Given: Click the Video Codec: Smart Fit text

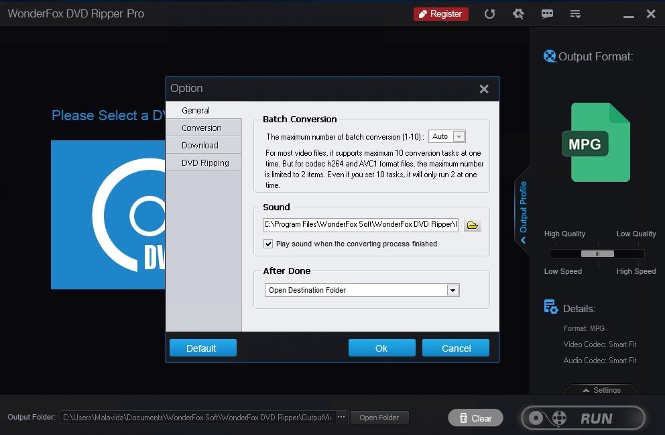Looking at the screenshot, I should pyautogui.click(x=600, y=344).
